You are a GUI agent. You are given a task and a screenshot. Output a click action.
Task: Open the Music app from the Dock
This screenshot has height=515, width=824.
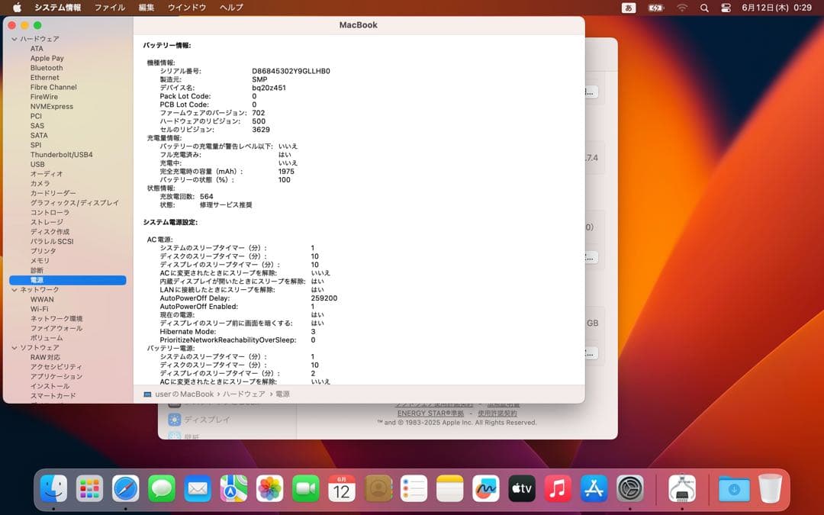pyautogui.click(x=557, y=489)
